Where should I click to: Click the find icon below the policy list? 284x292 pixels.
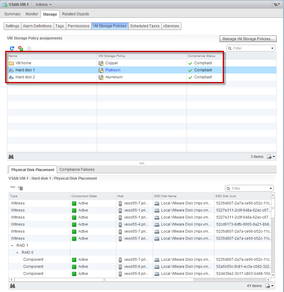pyautogui.click(x=11, y=156)
